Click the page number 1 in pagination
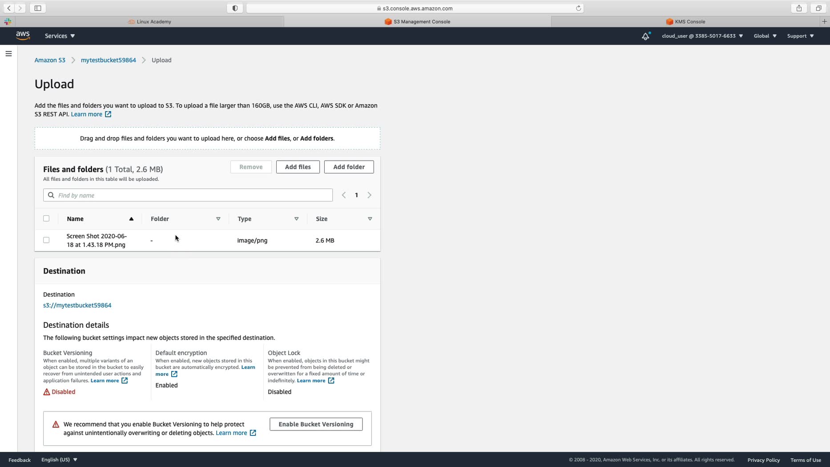830x467 pixels. point(356,195)
